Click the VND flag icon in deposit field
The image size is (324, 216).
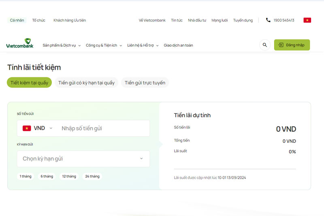27,128
